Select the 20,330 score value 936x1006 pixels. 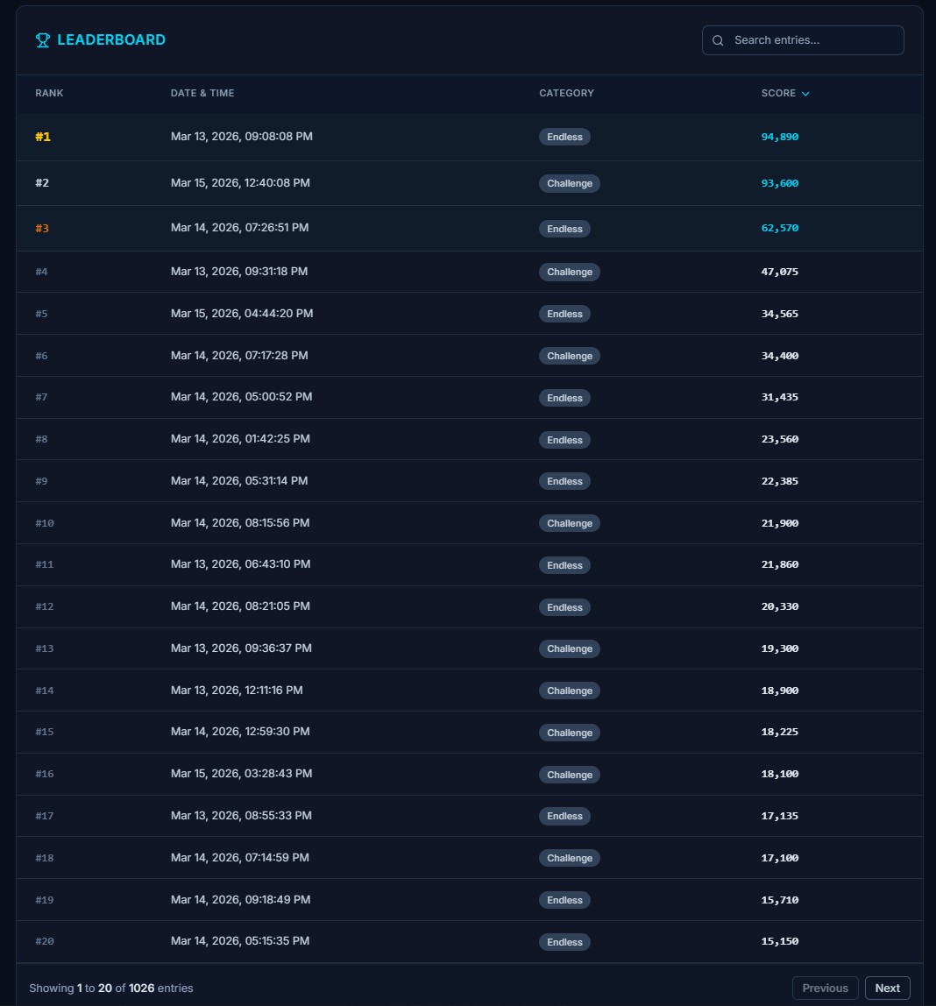[x=779, y=606]
